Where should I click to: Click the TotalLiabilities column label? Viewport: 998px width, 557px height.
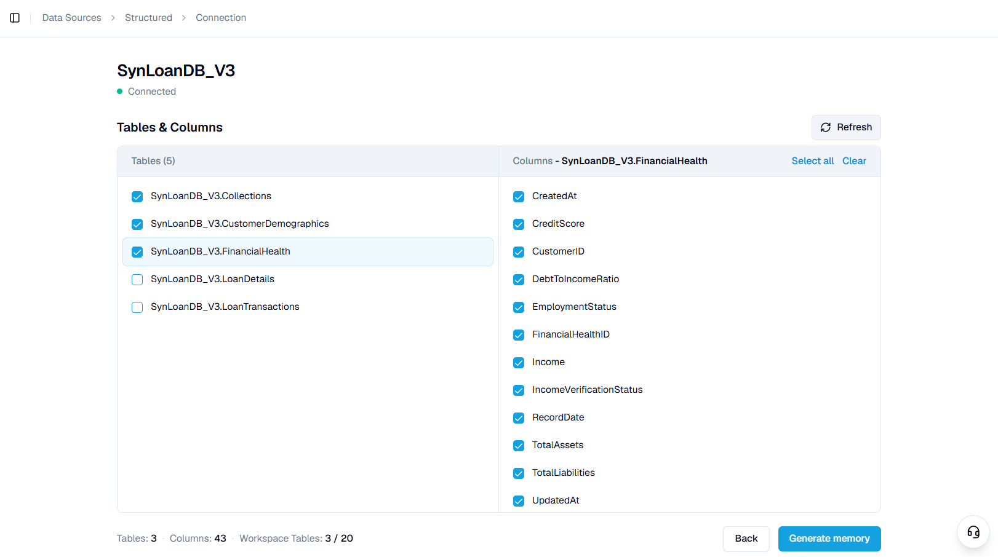[x=564, y=473]
